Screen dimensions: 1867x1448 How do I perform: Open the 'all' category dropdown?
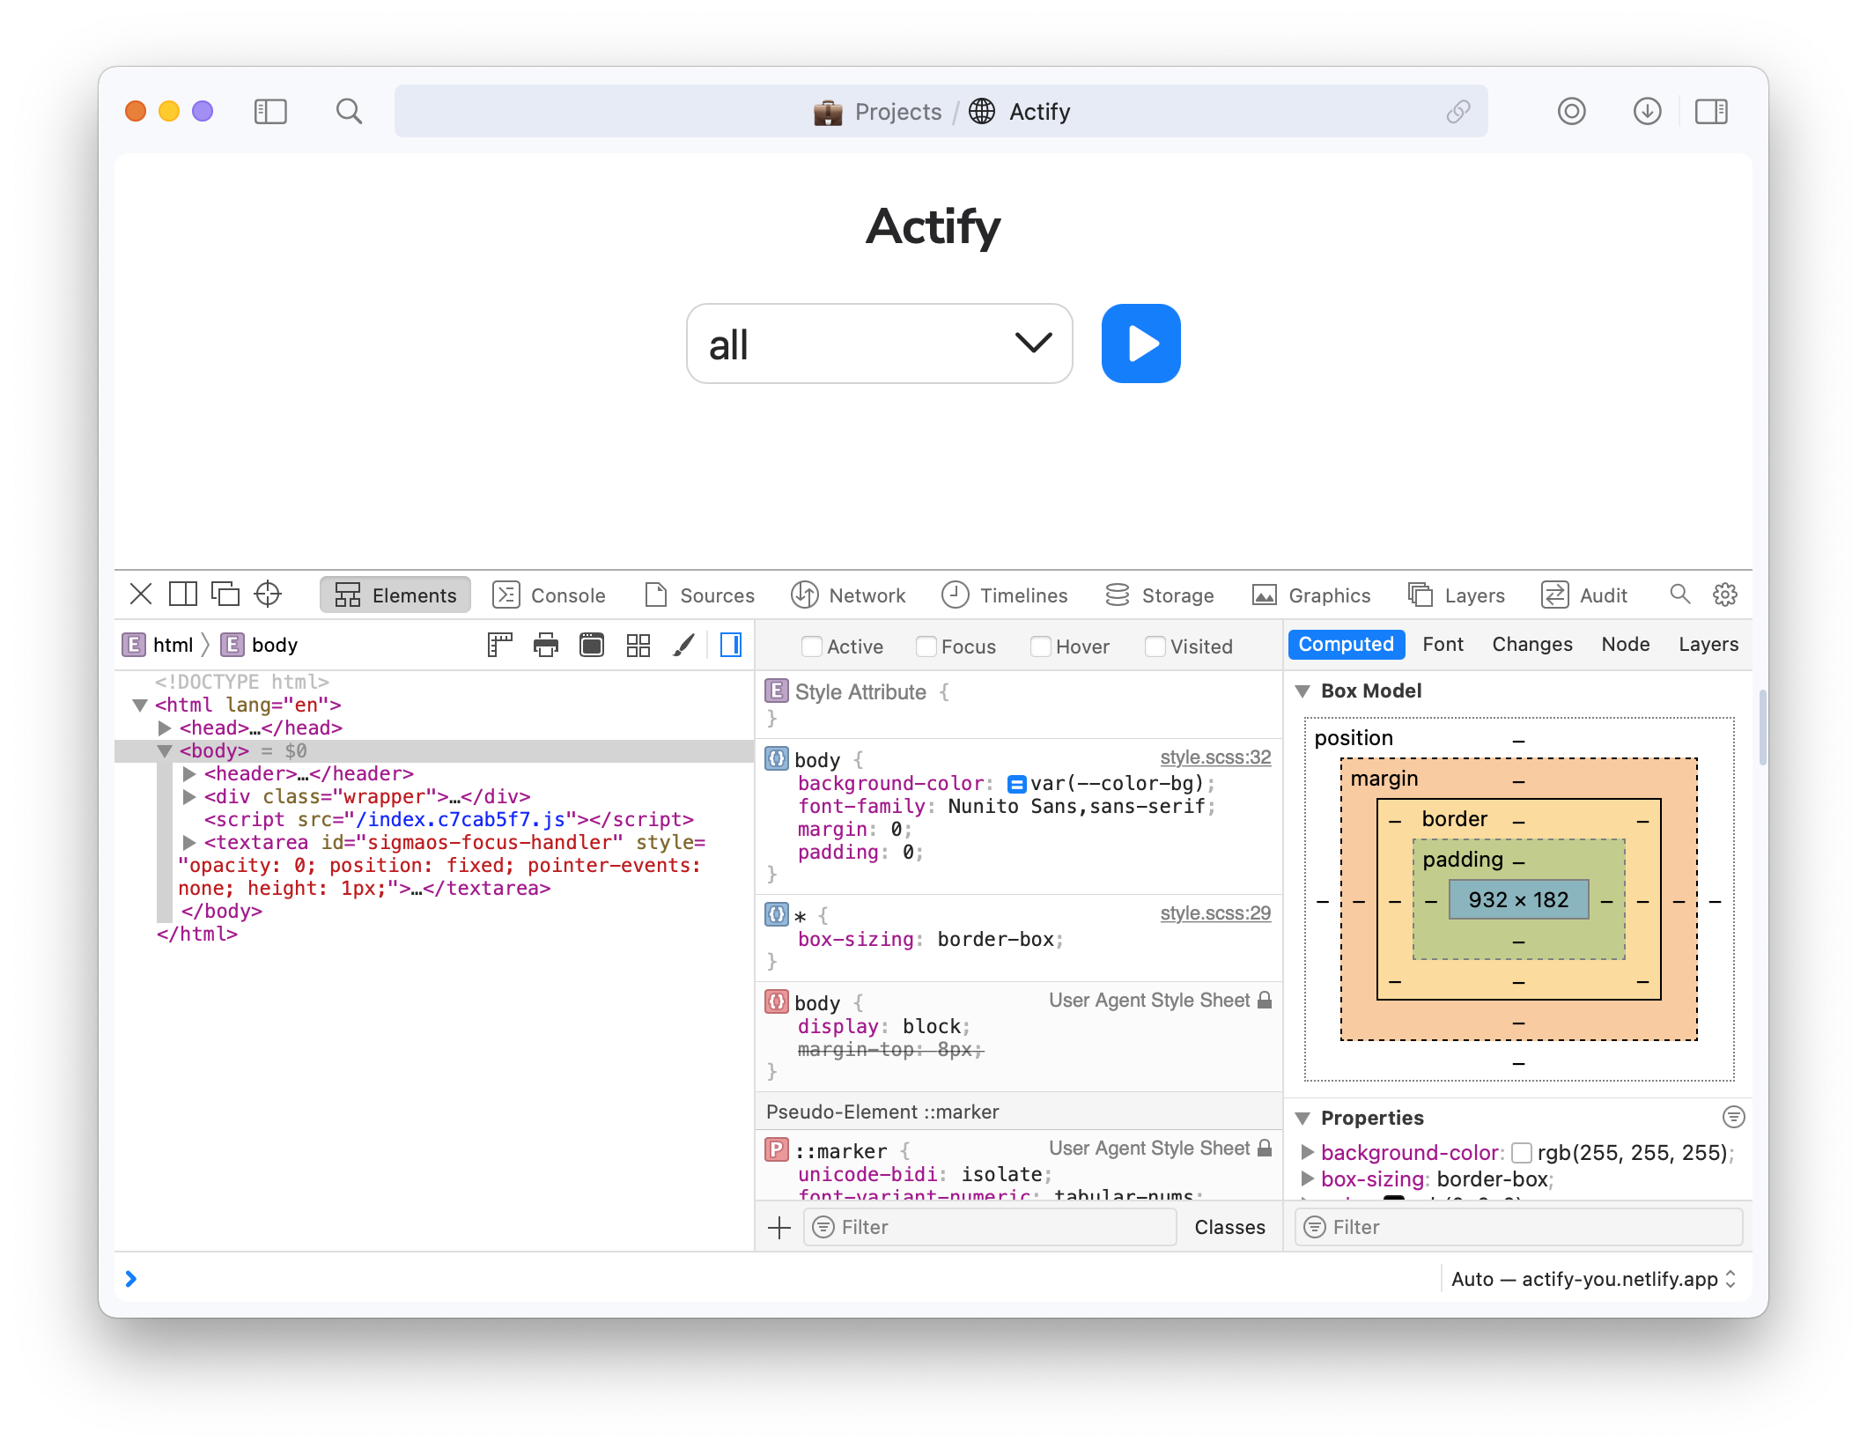(x=879, y=344)
